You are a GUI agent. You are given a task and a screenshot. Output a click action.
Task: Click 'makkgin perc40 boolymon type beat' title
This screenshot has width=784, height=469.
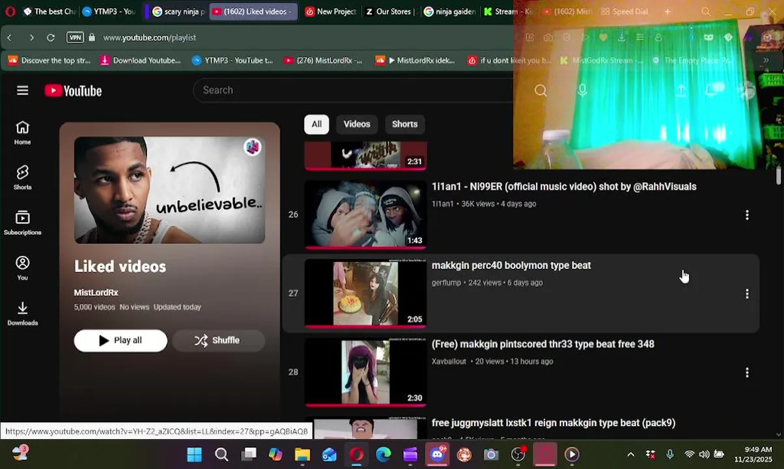tap(511, 265)
